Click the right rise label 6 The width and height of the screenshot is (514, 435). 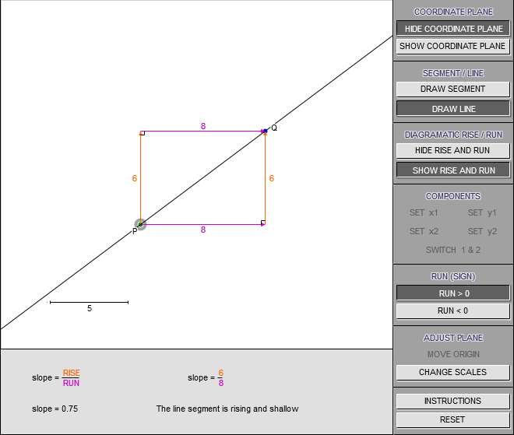pyautogui.click(x=272, y=178)
